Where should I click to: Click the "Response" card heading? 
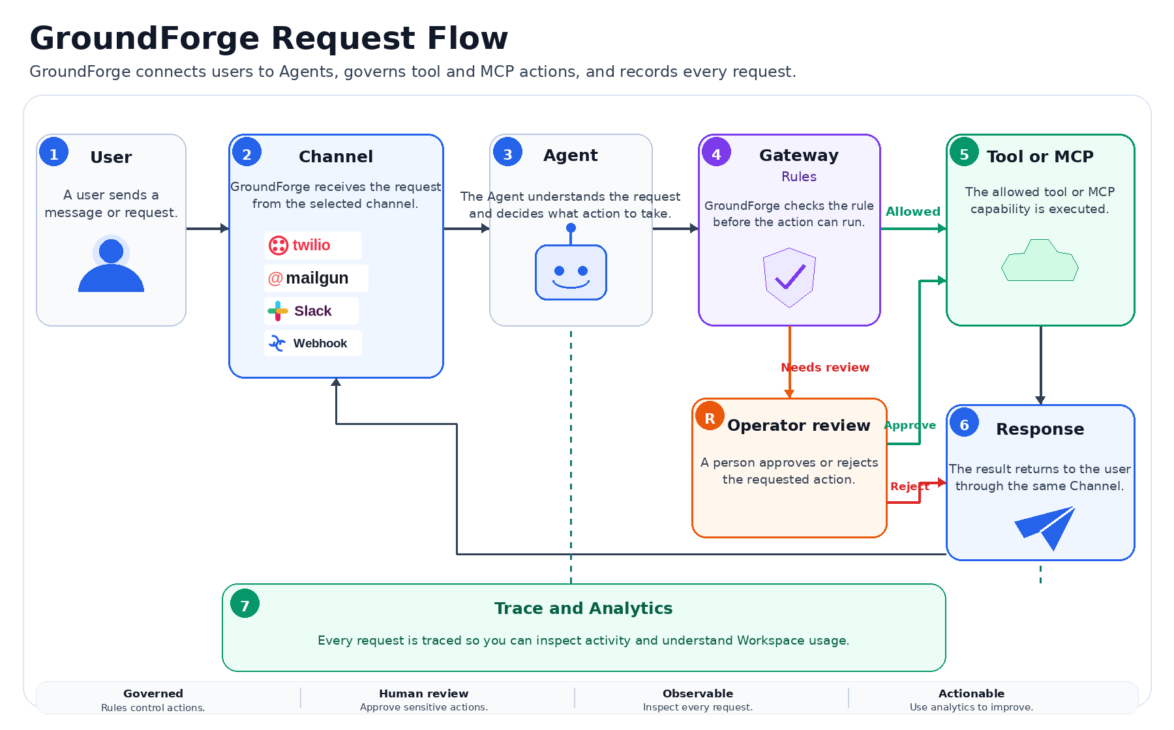pos(1040,429)
